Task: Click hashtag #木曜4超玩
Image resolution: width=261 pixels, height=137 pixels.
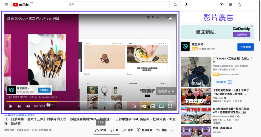Action: click(10, 115)
